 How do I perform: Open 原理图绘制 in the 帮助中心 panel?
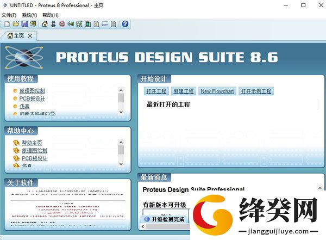point(35,151)
